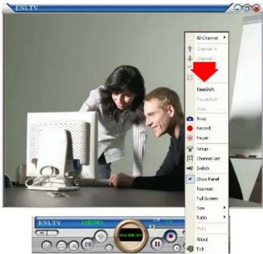Expand the All Channel submenu
Viewport: 263px width, 254px height.
tap(207, 38)
